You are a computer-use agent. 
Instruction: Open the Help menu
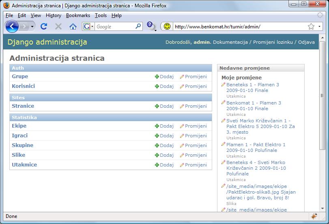coord(116,15)
